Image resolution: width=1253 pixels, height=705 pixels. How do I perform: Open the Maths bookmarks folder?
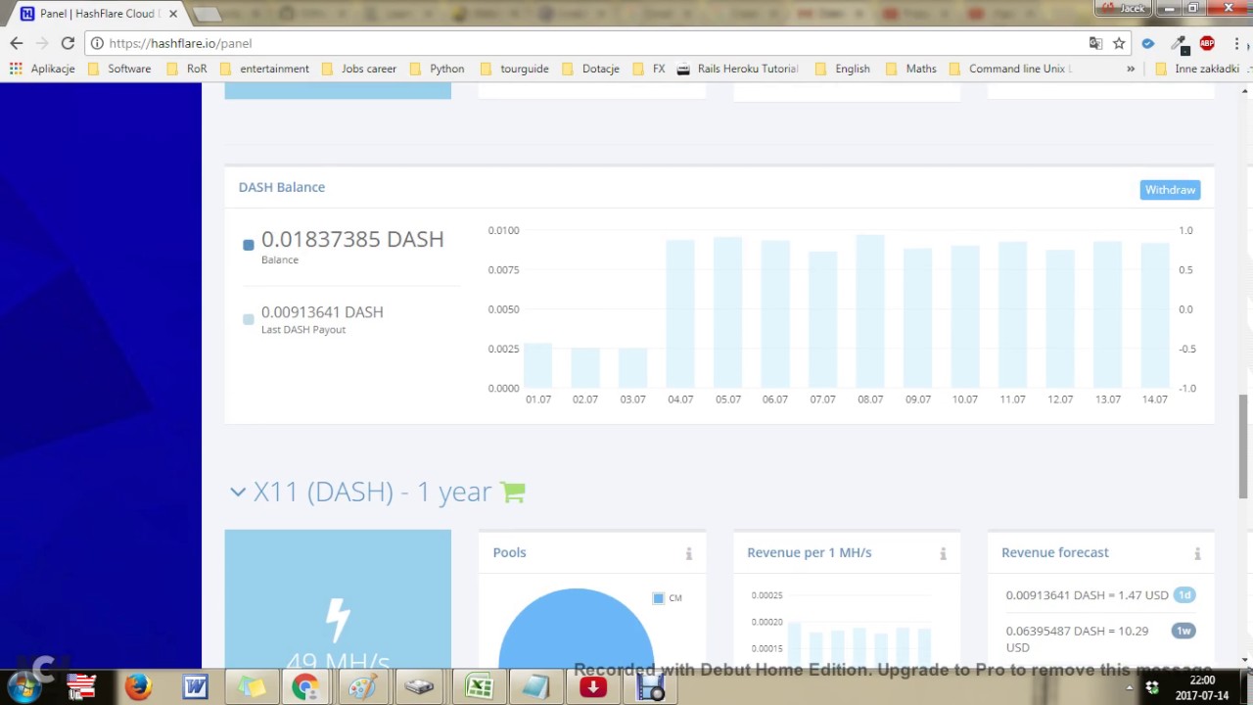[911, 69]
